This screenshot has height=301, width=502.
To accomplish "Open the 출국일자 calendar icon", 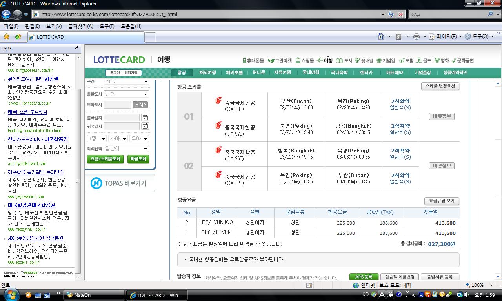I will point(145,117).
